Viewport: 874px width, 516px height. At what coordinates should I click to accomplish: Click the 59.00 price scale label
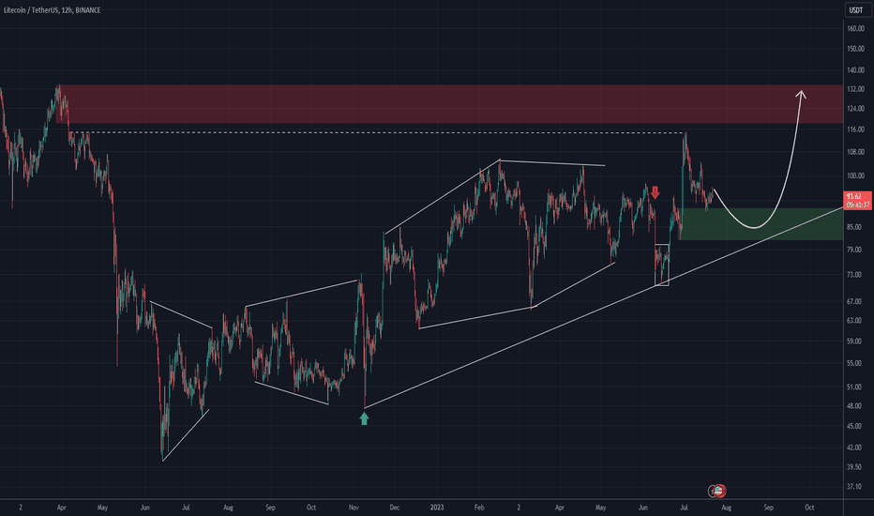[x=854, y=341]
